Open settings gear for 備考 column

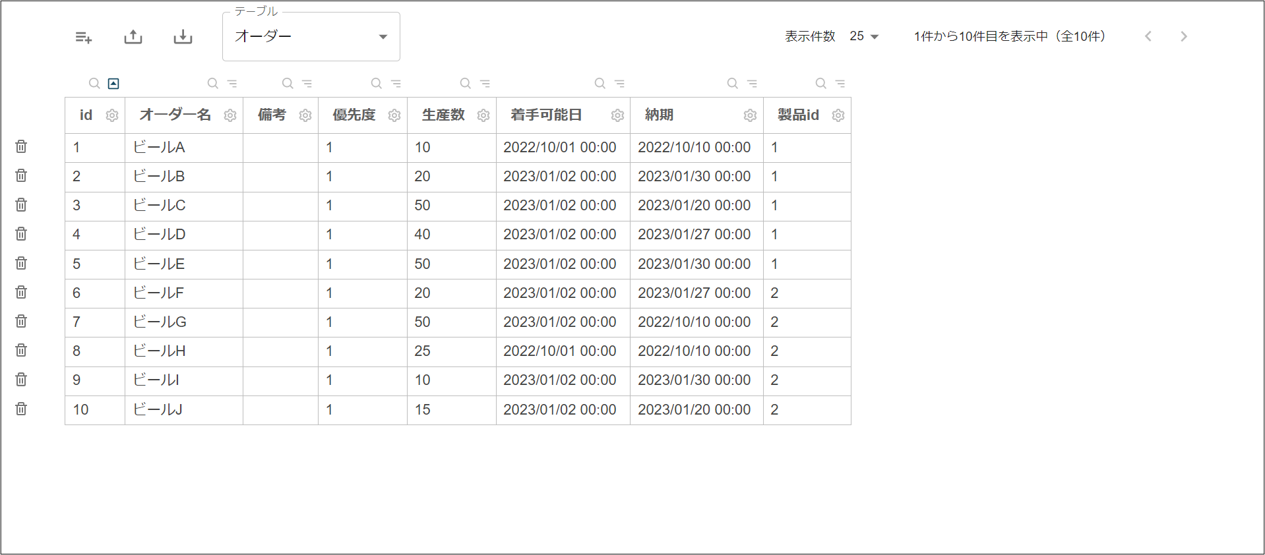coord(305,115)
